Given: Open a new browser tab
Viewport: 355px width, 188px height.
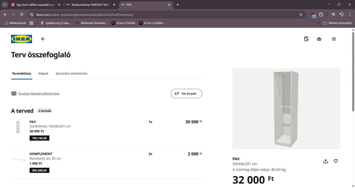Looking at the screenshot, I should (178, 4).
